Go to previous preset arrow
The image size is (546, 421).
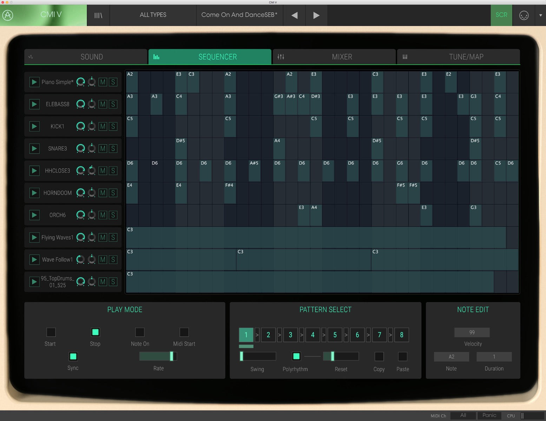pyautogui.click(x=295, y=15)
